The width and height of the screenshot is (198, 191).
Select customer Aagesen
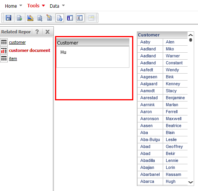(149, 77)
